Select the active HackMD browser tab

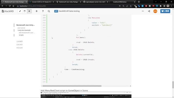click(x=14, y=2)
